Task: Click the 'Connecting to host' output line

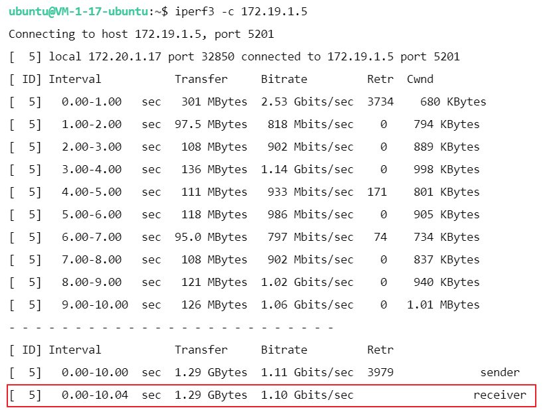Action: (141, 34)
